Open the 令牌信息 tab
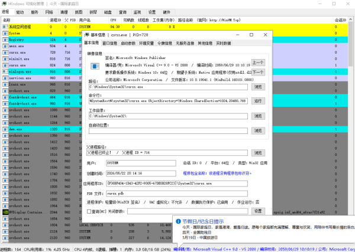The width and height of the screenshot is (355, 252). 164,43
